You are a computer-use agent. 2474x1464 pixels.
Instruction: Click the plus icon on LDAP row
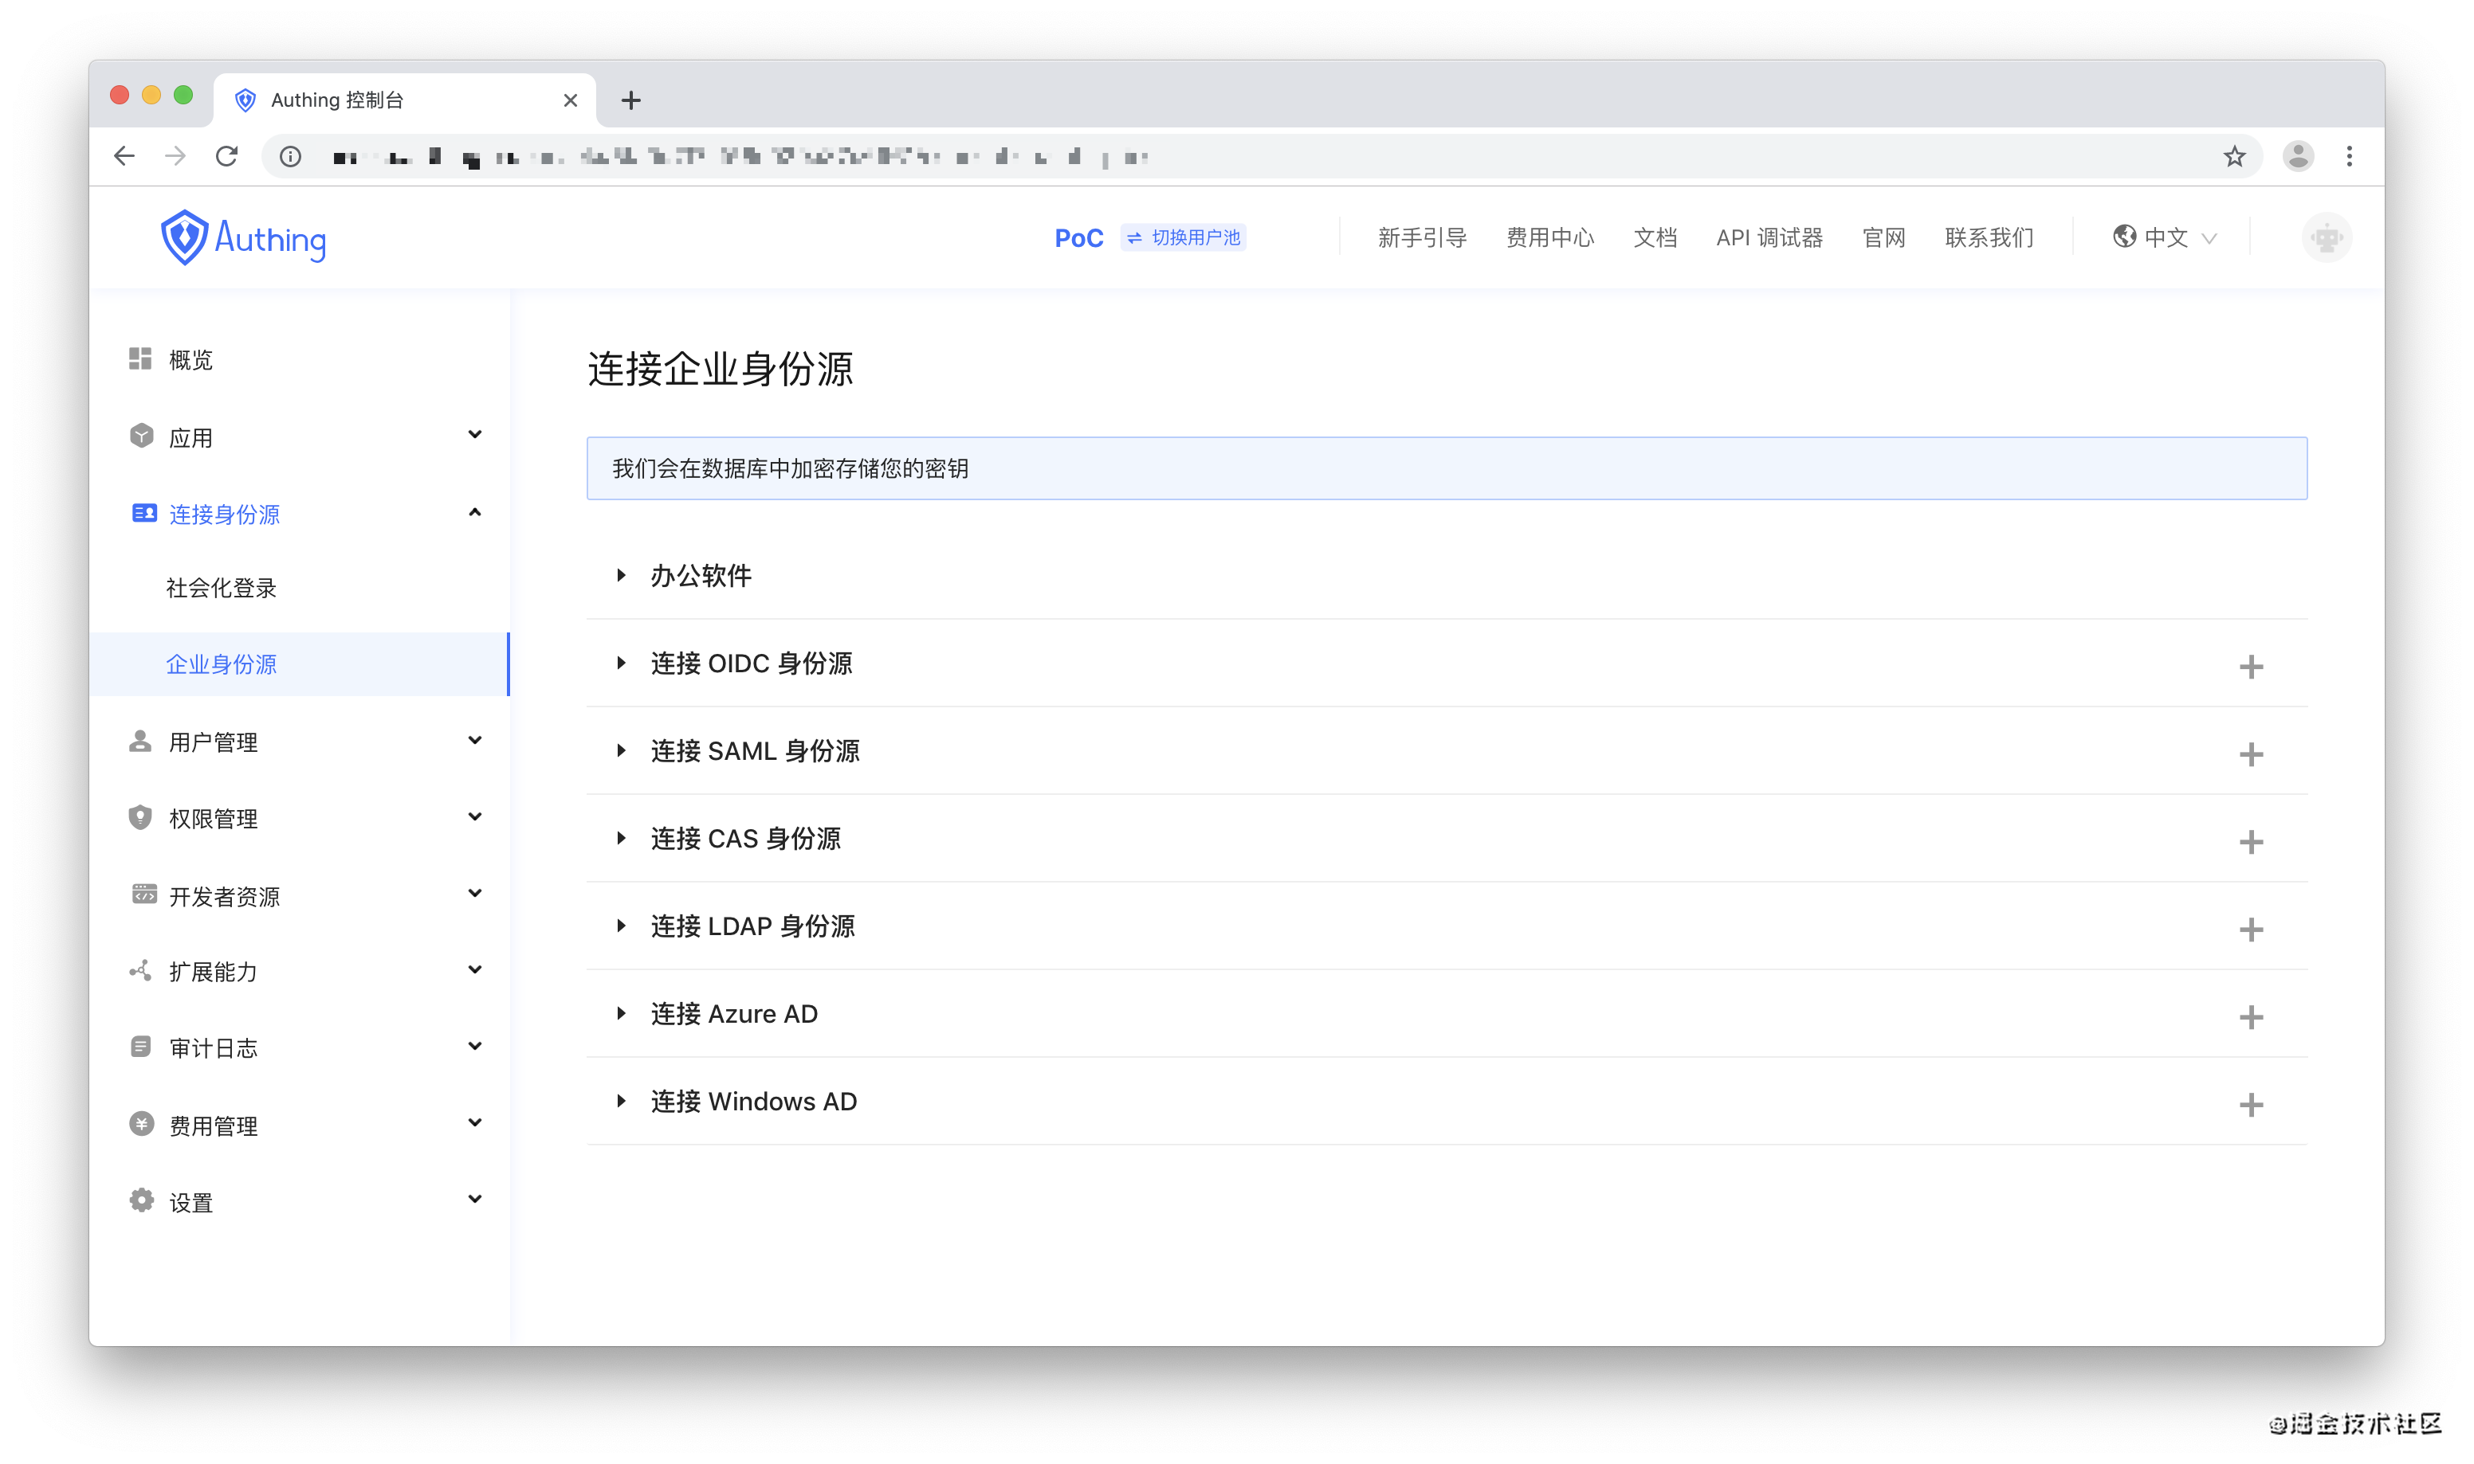click(x=2250, y=930)
